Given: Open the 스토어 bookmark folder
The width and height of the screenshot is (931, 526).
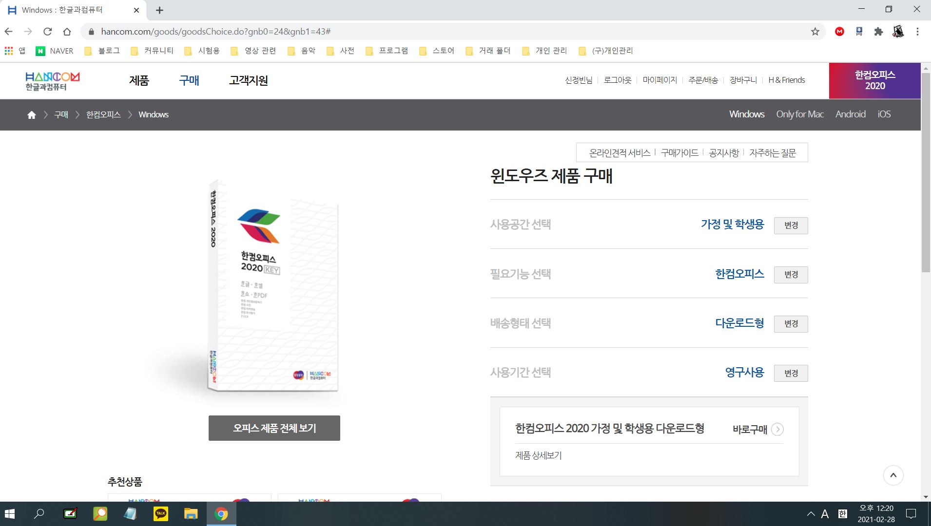Looking at the screenshot, I should tap(437, 51).
